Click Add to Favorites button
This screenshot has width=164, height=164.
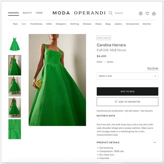pyautogui.click(x=128, y=102)
